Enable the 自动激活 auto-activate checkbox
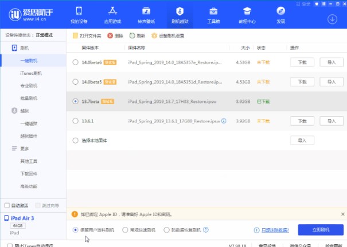This screenshot has height=247, width=347. pos(7,205)
